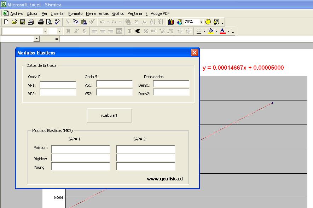Screen dimensions: 313x208
Task: Toggle Center alignment
Action: coord(103,31)
